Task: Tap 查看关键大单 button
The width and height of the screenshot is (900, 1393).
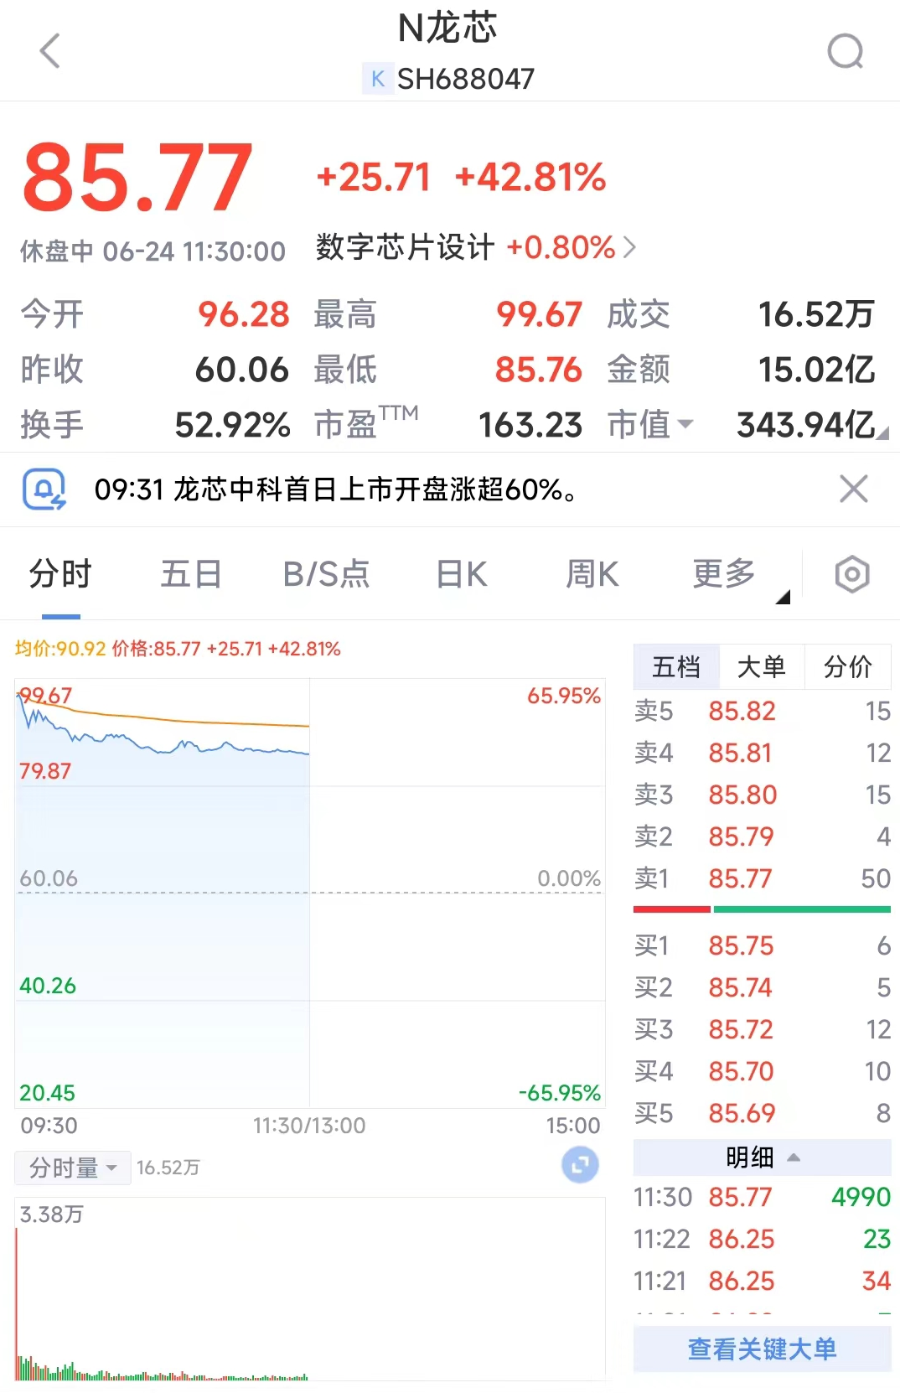Action: [x=762, y=1349]
